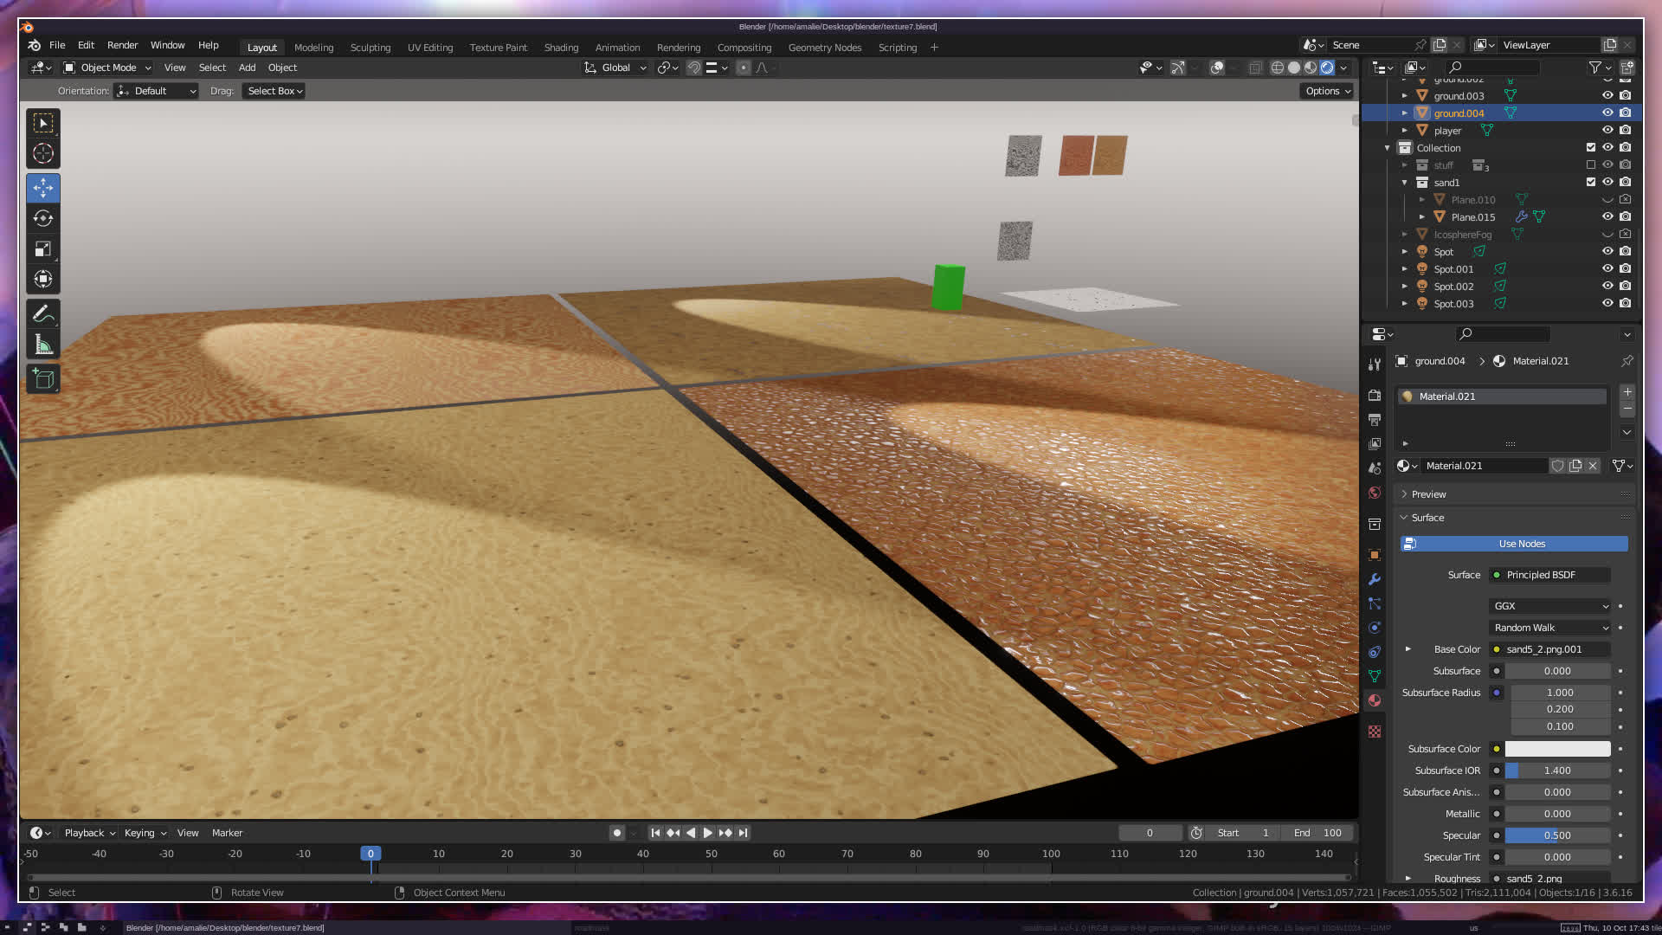Open GGX distribution dropdown
Viewport: 1662px width, 935px height.
tap(1549, 606)
